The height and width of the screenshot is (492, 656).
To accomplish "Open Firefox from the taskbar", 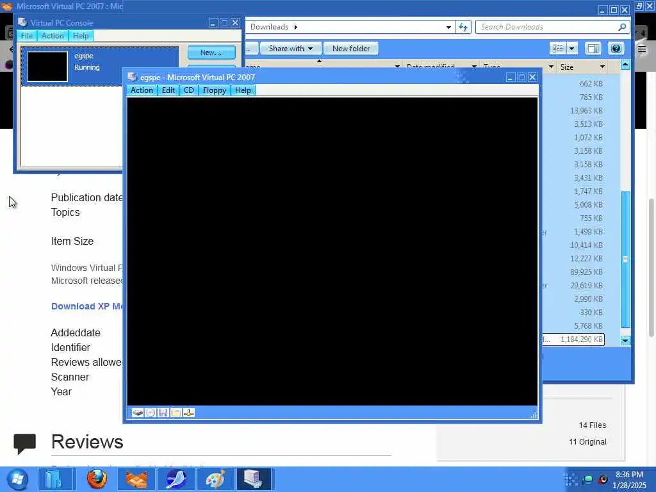I will pyautogui.click(x=97, y=479).
